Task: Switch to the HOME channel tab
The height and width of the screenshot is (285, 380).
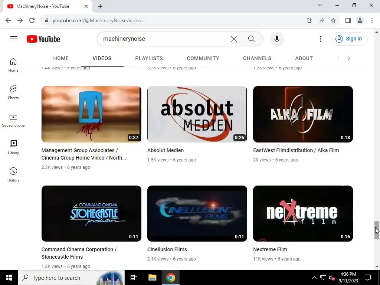Action: (x=61, y=58)
